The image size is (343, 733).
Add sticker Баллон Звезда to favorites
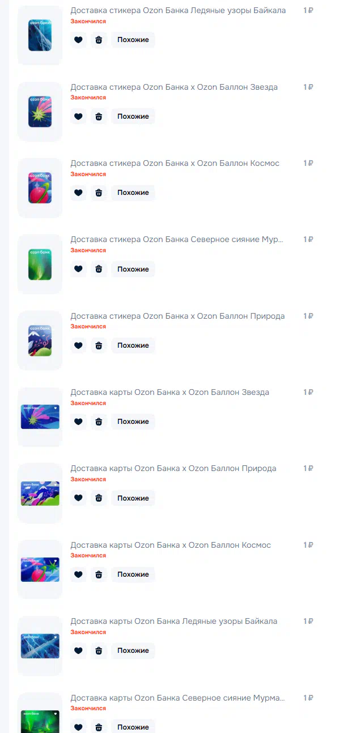(x=78, y=116)
